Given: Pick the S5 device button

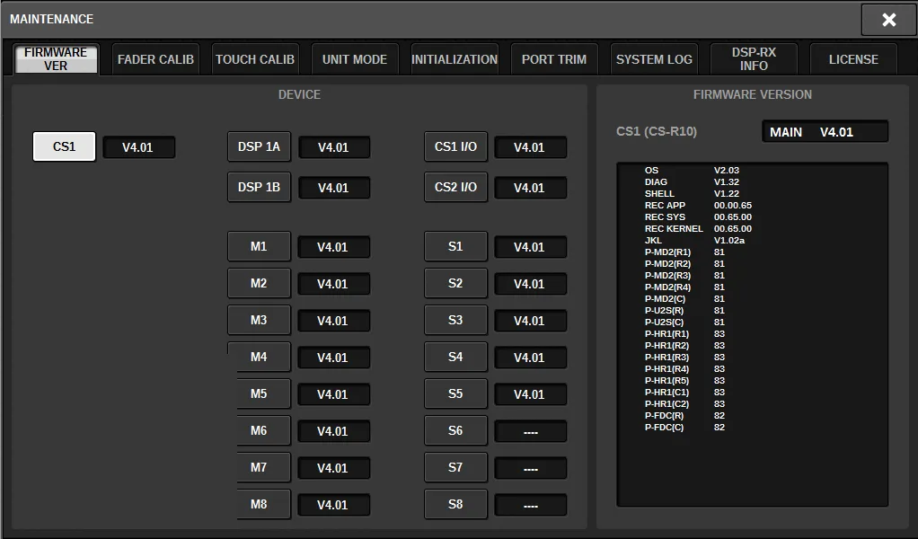Looking at the screenshot, I should click(455, 393).
